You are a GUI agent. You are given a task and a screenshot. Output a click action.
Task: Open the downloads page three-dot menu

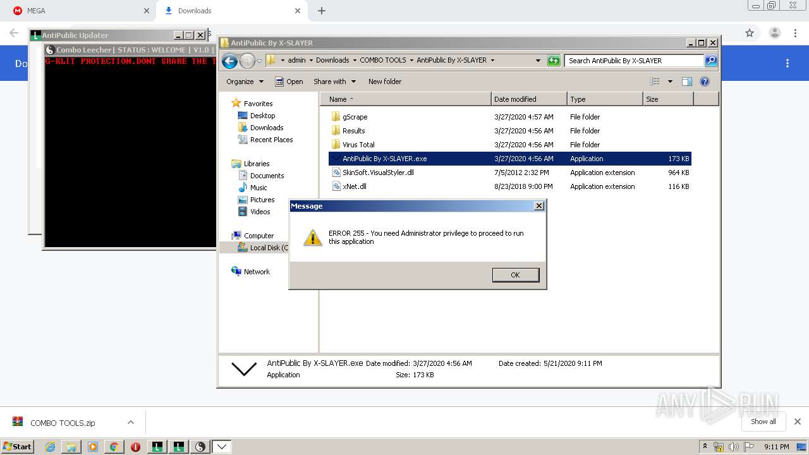[788, 63]
